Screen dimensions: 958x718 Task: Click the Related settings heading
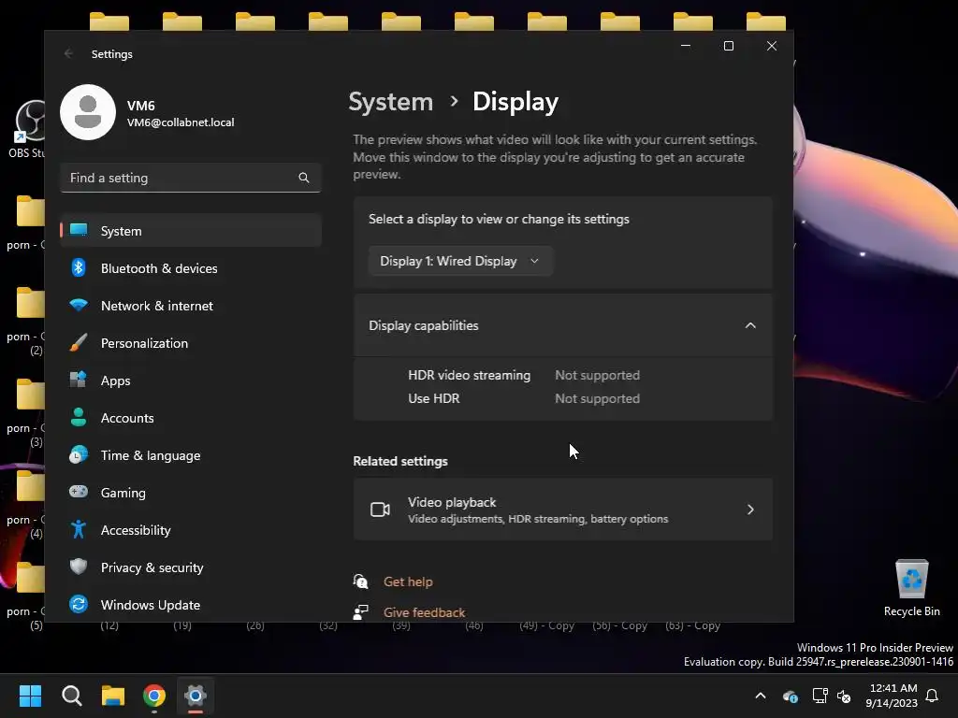pyautogui.click(x=400, y=461)
